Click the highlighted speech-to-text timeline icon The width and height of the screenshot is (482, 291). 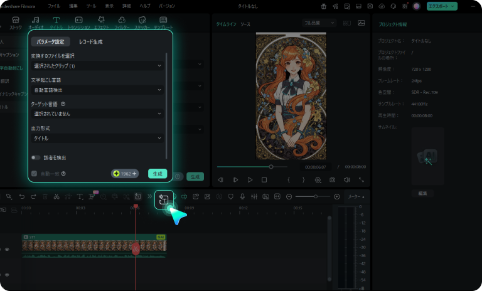pos(164,199)
